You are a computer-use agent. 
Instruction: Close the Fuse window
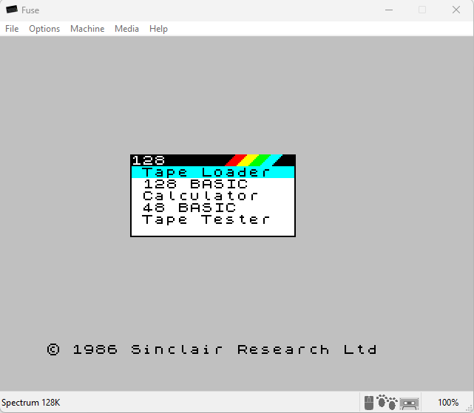pos(456,10)
